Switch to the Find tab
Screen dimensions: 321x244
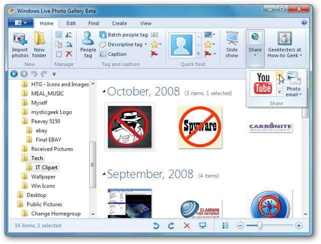pos(94,24)
